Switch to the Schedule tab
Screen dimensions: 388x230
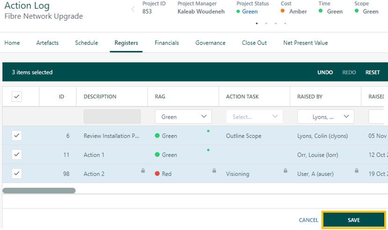click(x=87, y=43)
